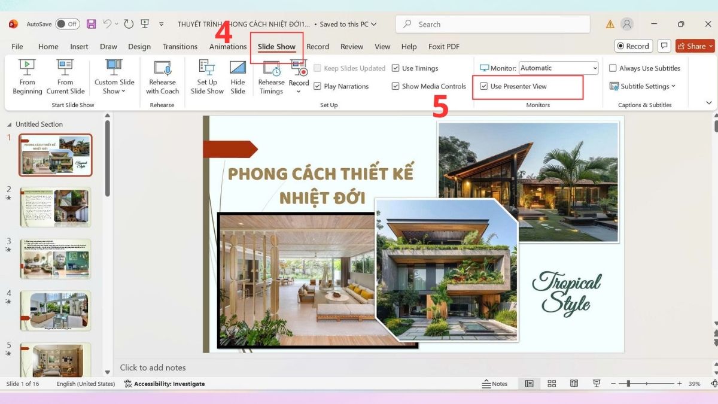The height and width of the screenshot is (404, 718).
Task: Switch to Slide Sorter view icon
Action: point(552,384)
